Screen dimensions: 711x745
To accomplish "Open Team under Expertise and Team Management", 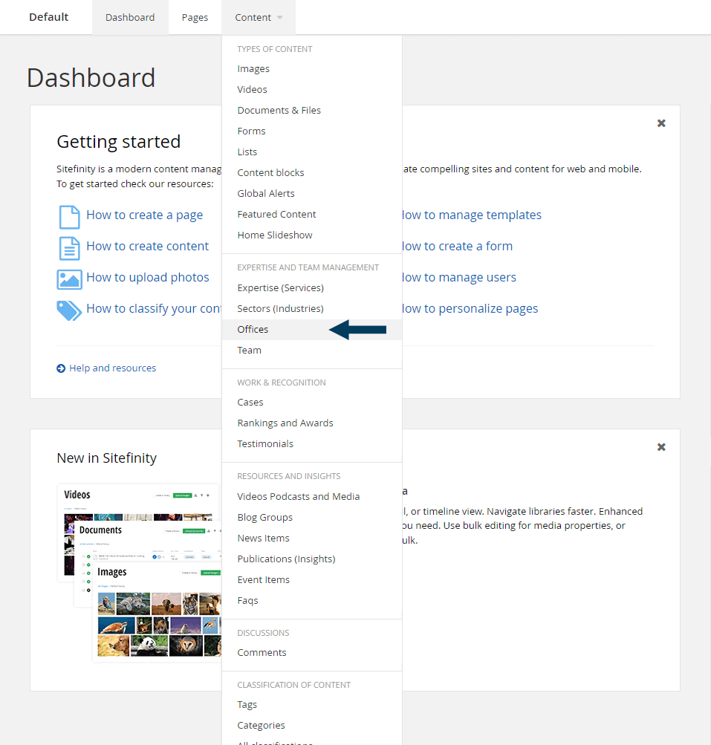I will point(249,350).
